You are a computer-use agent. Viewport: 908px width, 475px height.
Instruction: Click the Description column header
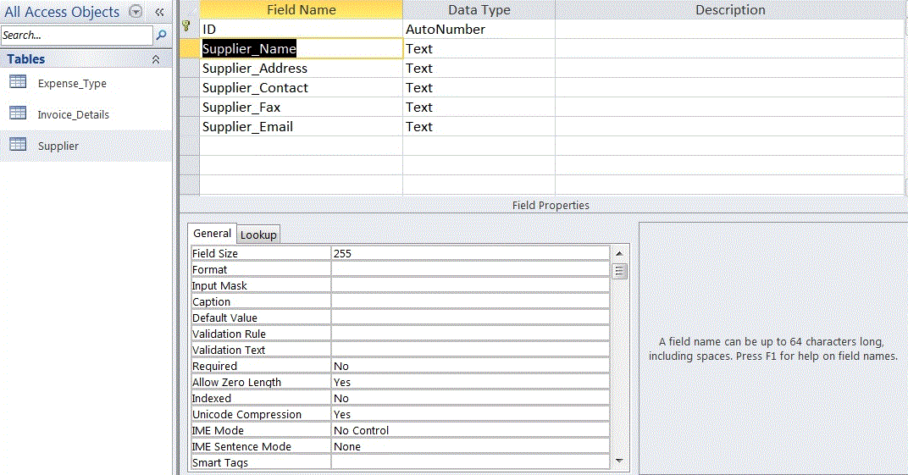pos(730,10)
